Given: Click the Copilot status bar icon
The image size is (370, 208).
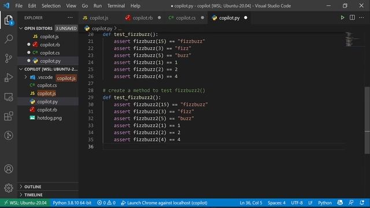Looking at the screenshot, I should [x=340, y=203].
